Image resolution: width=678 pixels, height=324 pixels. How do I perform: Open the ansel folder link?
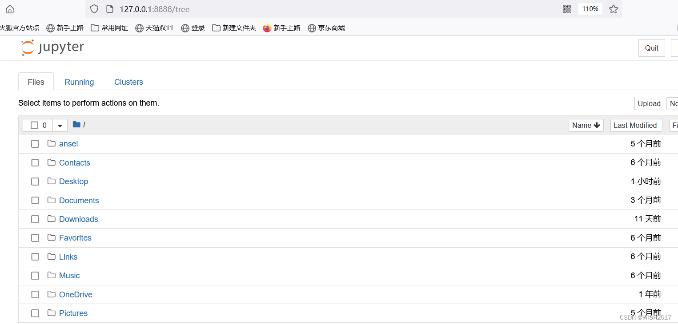(x=68, y=144)
